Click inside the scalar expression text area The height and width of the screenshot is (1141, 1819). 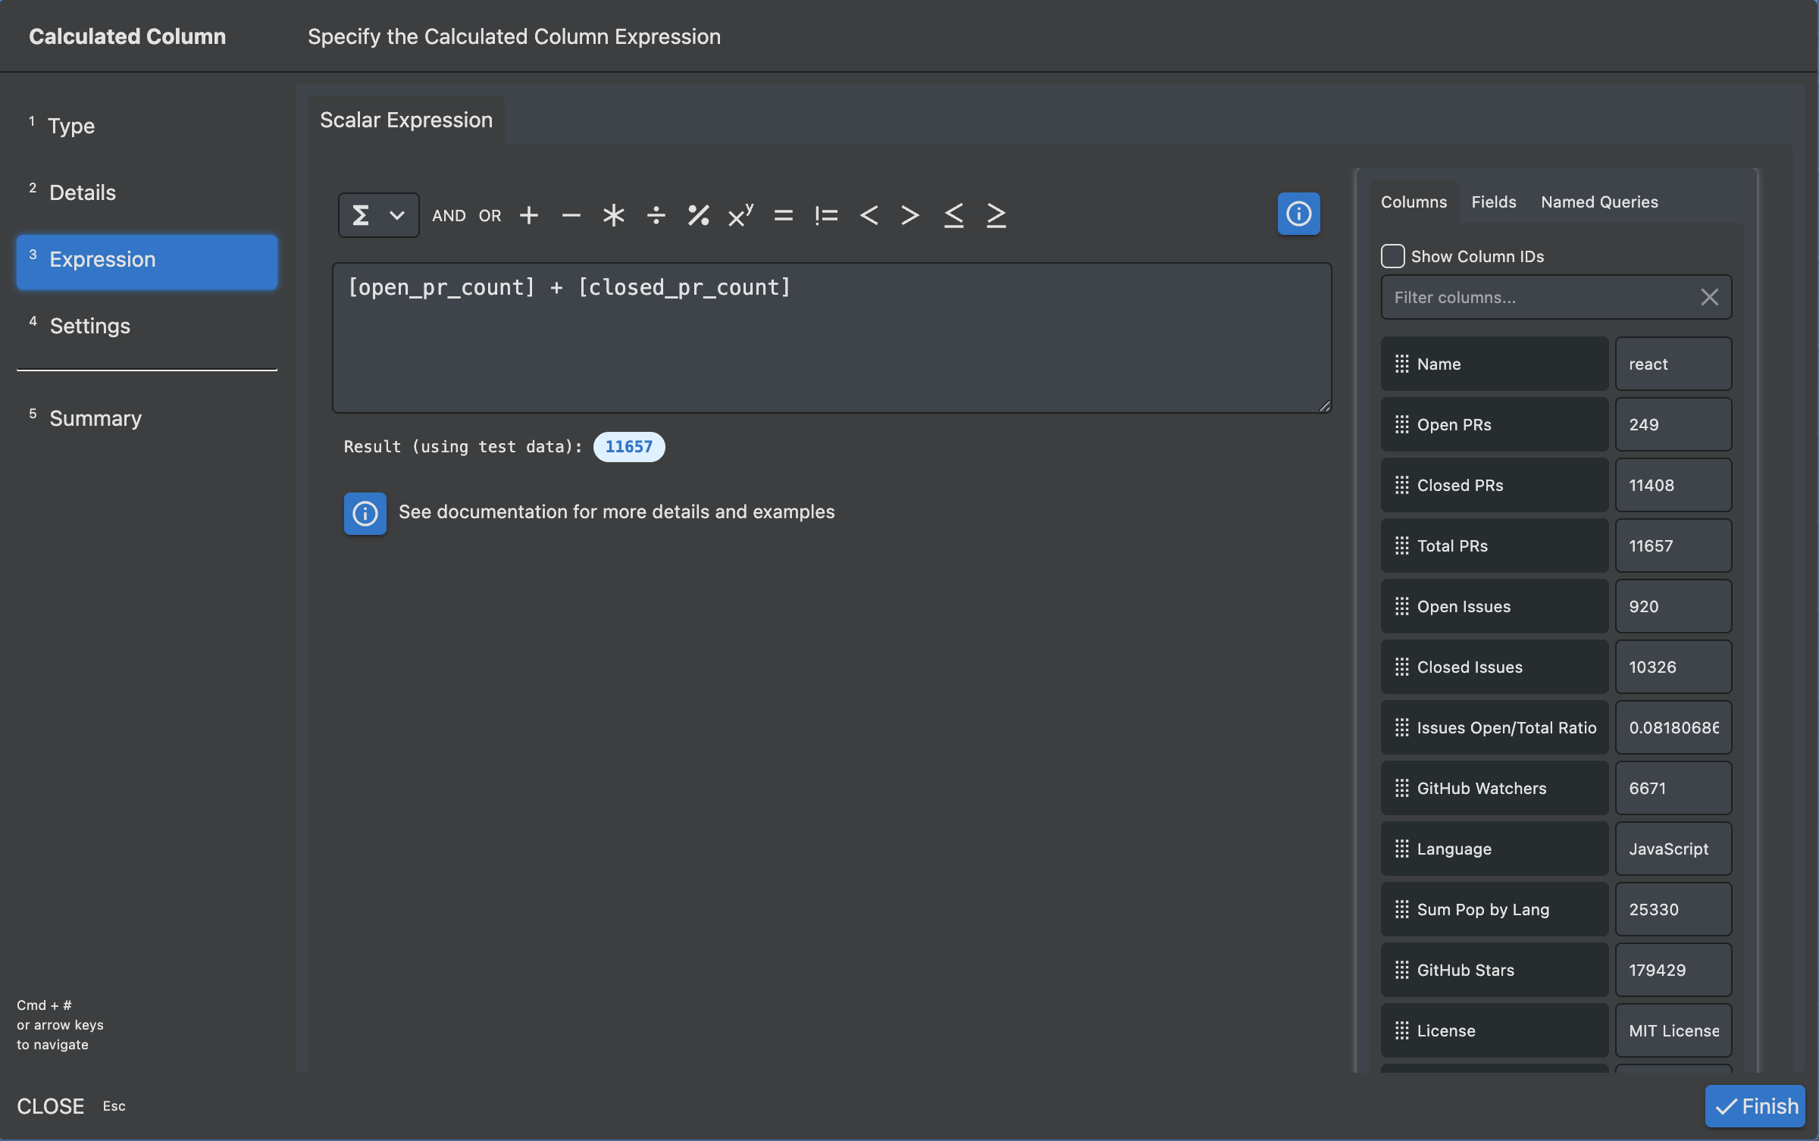click(x=831, y=349)
